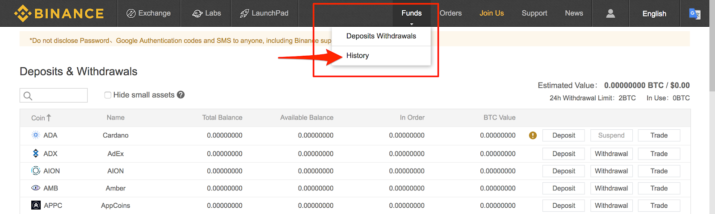This screenshot has height=214, width=715.
Task: Click the Name column header
Action: tap(115, 118)
